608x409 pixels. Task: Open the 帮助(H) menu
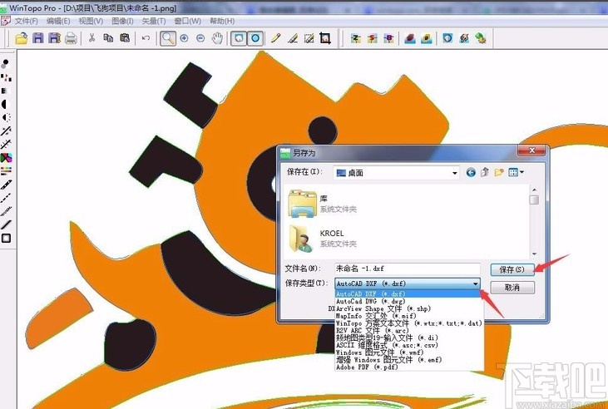[x=222, y=21]
